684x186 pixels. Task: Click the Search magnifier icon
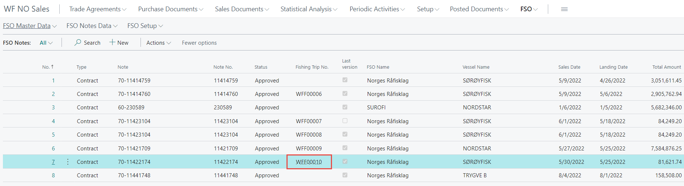pos(78,43)
